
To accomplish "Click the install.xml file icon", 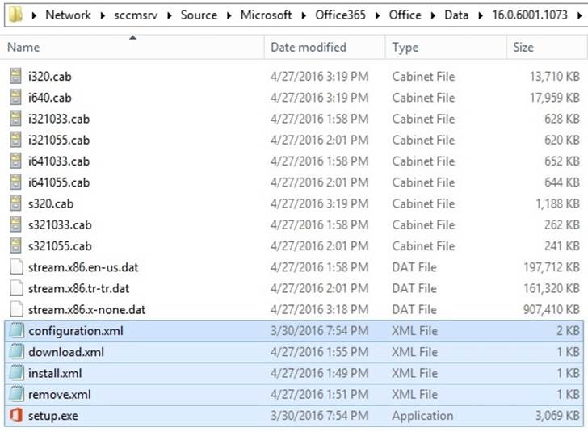I will pyautogui.click(x=16, y=373).
